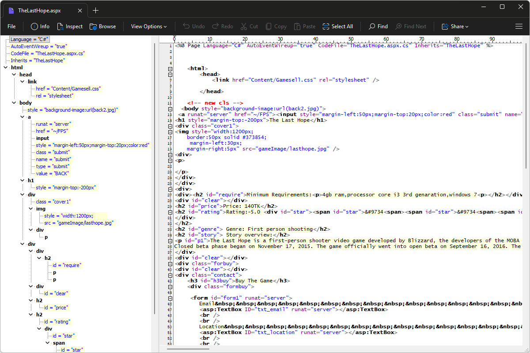Select the background-image style attribute row
The height and width of the screenshot is (353, 530).
coord(73,110)
